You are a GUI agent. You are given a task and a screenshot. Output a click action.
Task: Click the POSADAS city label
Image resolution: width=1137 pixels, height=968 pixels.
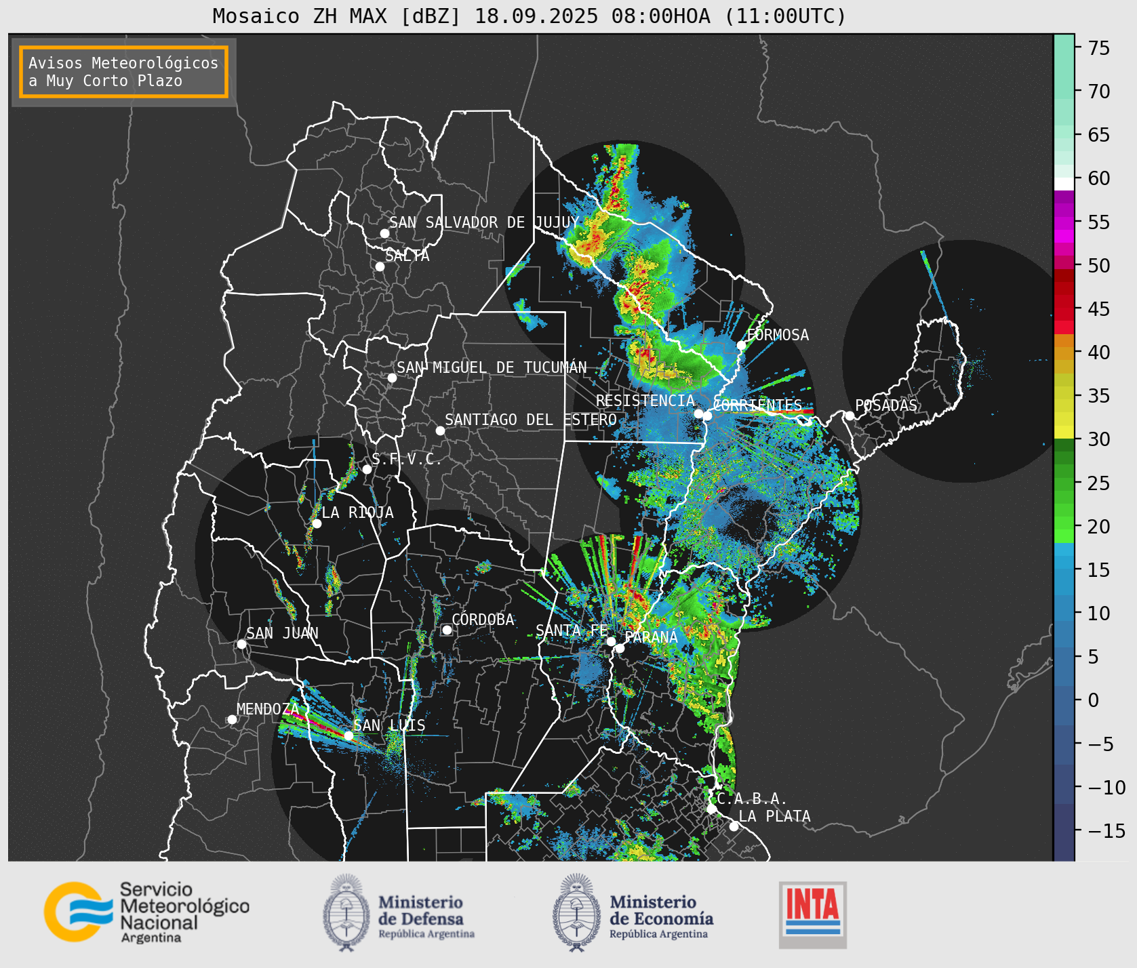pyautogui.click(x=886, y=405)
